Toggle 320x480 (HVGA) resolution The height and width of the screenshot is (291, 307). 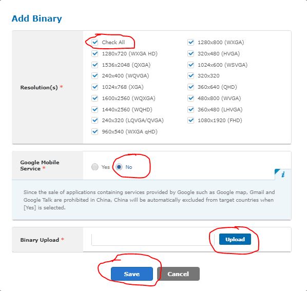click(190, 53)
